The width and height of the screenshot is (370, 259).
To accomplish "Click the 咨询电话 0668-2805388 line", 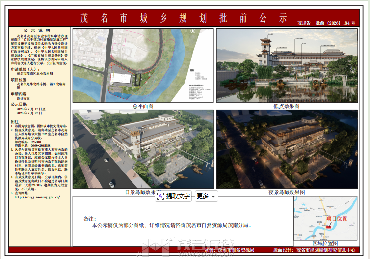I will tap(32, 146).
